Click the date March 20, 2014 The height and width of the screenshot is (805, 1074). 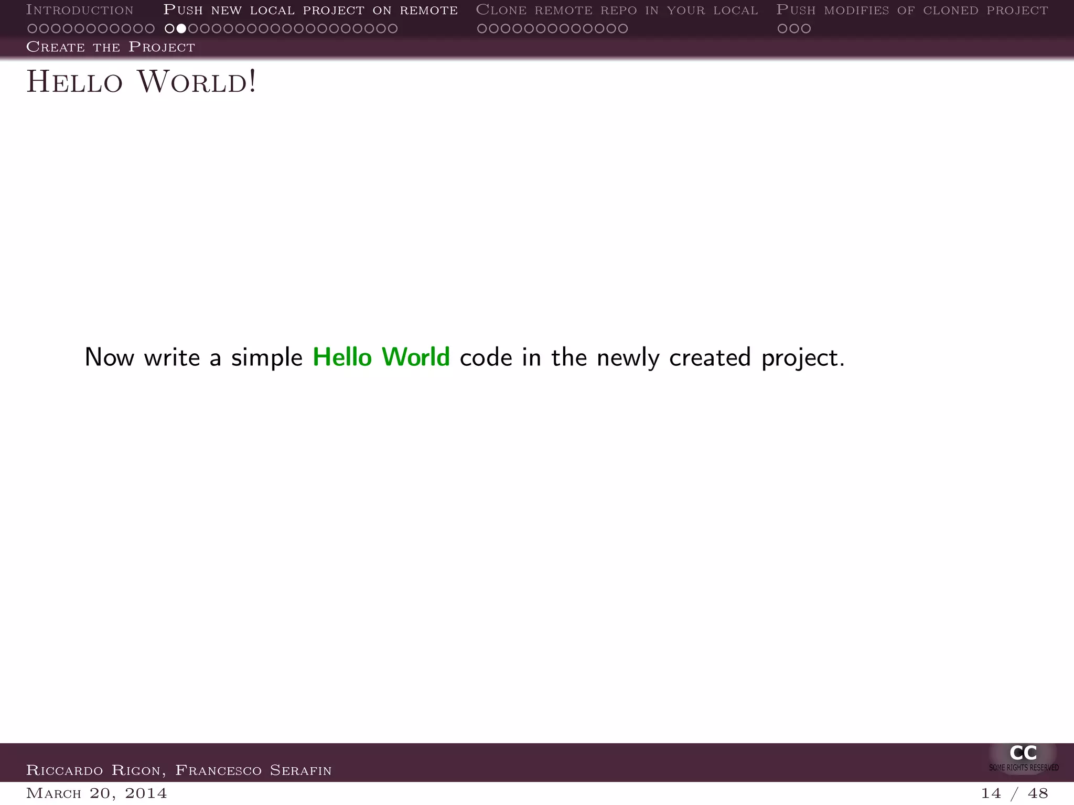point(96,793)
